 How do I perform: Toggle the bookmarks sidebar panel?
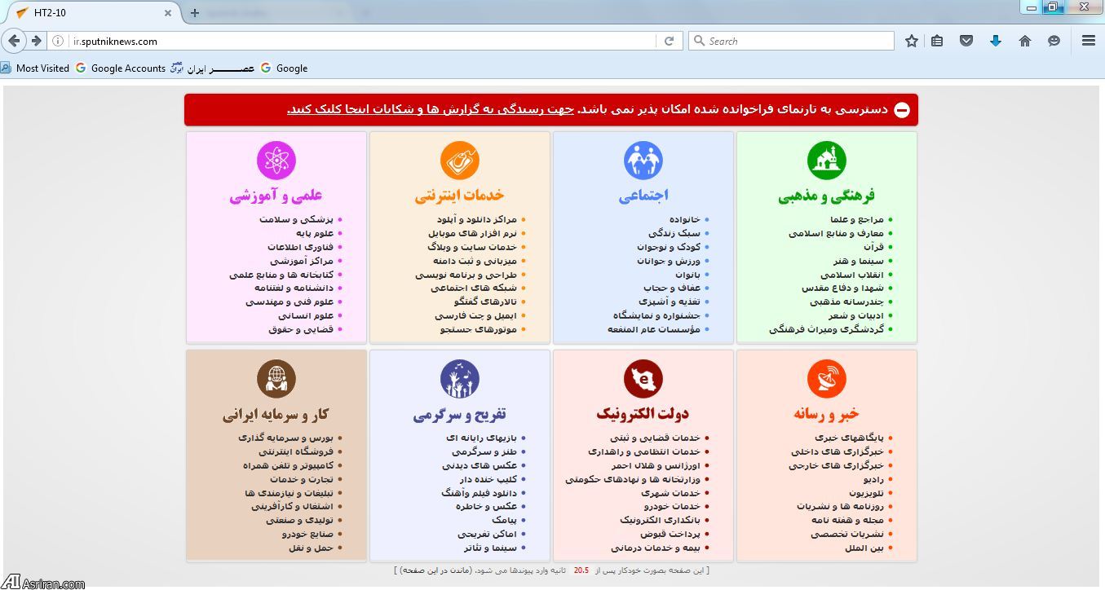coord(937,40)
